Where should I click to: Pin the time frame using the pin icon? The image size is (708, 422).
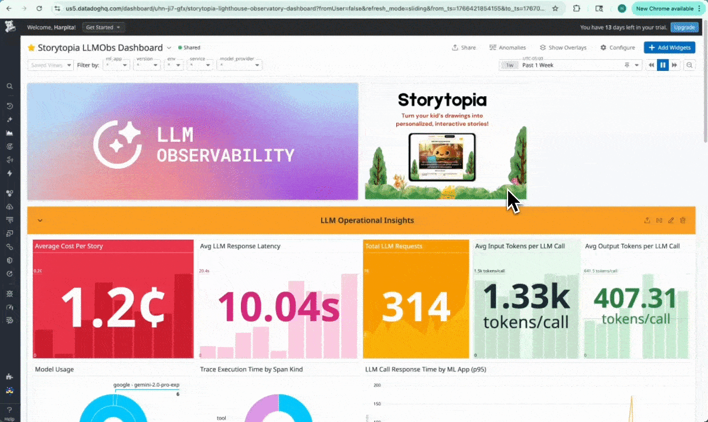pyautogui.click(x=627, y=65)
